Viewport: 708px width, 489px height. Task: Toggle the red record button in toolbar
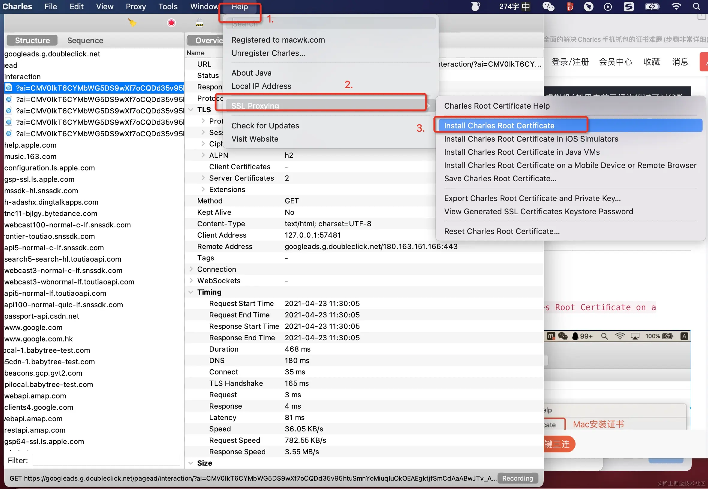click(x=171, y=23)
